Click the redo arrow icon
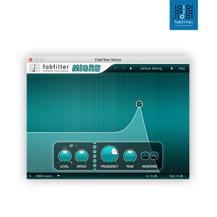The image size is (217, 217). (x=123, y=68)
